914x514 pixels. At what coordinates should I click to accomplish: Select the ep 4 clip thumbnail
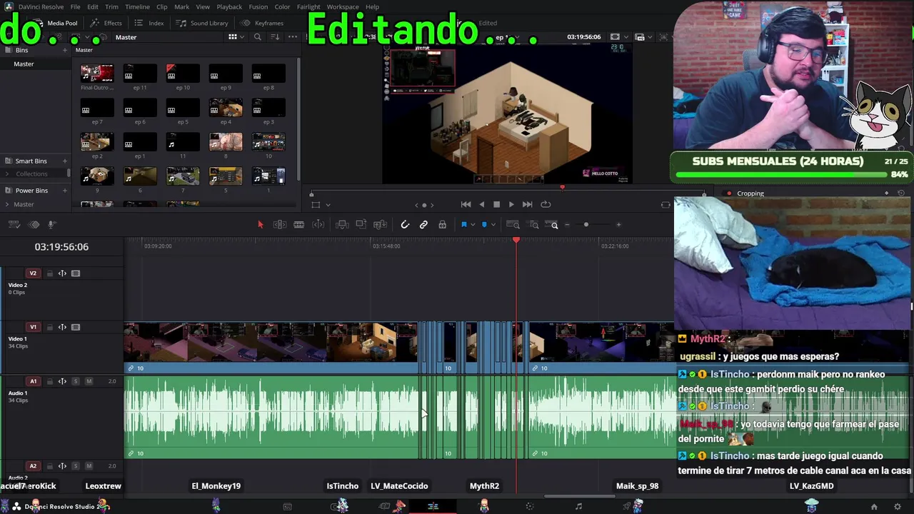coord(226,108)
